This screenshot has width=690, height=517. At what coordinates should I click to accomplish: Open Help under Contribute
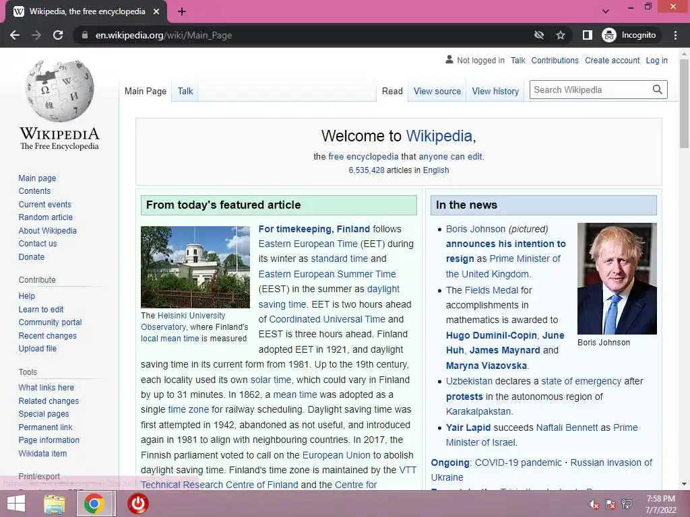tap(26, 296)
